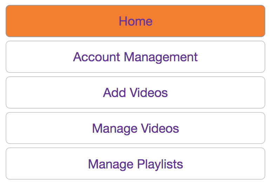273x187 pixels.
Task: Click the Manage Videos link text
Action: click(x=135, y=129)
